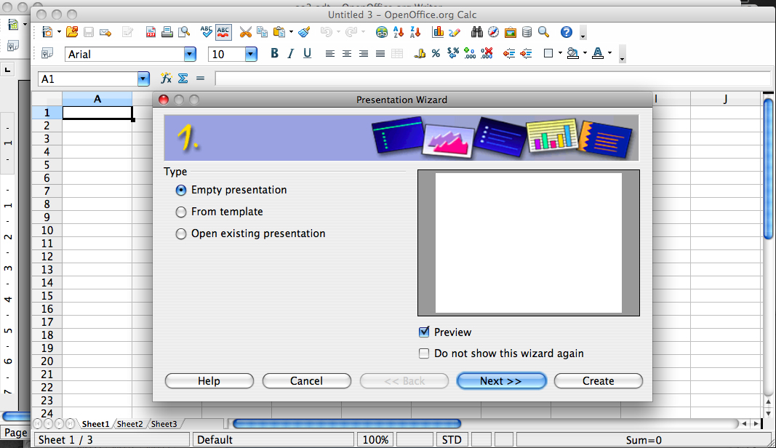Check Do not show this wizard again

tap(424, 353)
